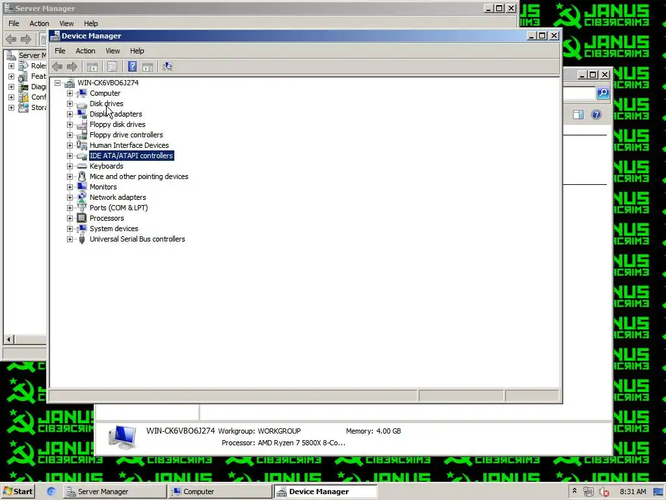The image size is (666, 500).
Task: Click muted volume icon in system tray
Action: click(x=604, y=492)
